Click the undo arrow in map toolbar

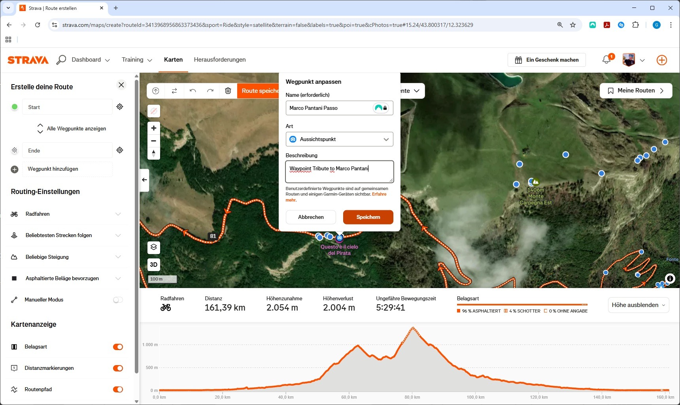[193, 91]
